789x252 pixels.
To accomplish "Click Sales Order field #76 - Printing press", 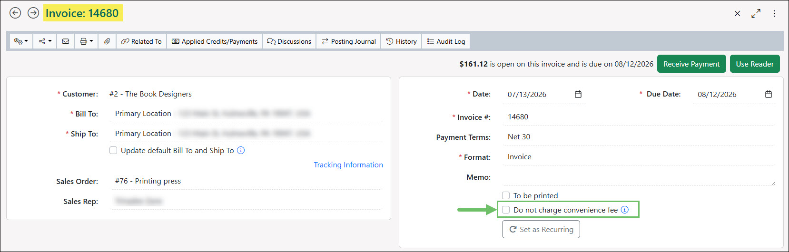I will 246,181.
